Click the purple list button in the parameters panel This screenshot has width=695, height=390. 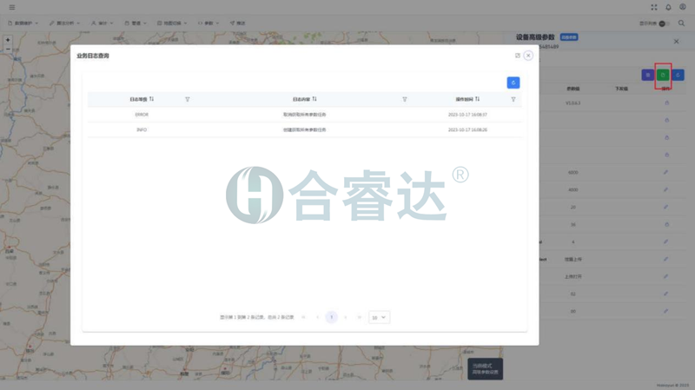(648, 75)
